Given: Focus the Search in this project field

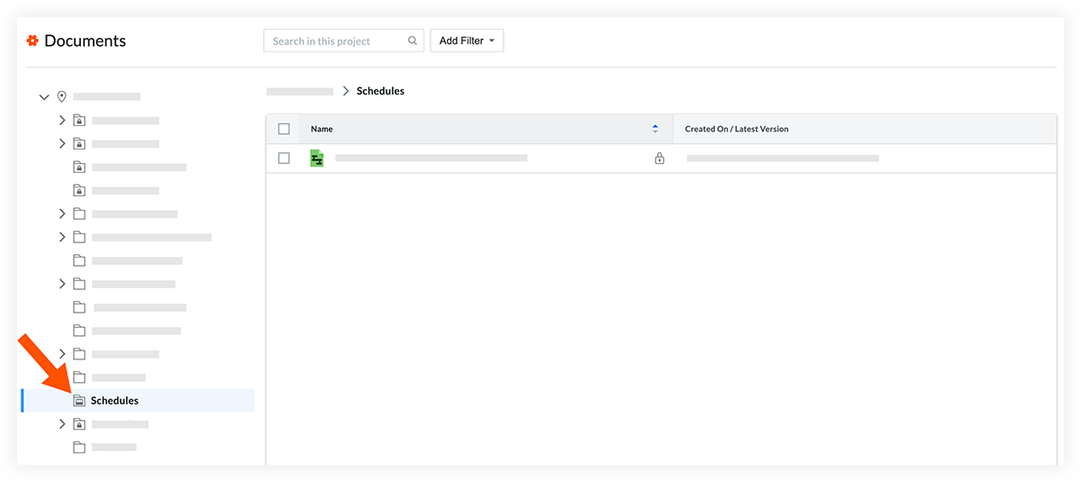Looking at the screenshot, I should click(343, 41).
